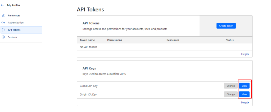Click the Authentication key icon
The image size is (271, 112).
(3, 23)
